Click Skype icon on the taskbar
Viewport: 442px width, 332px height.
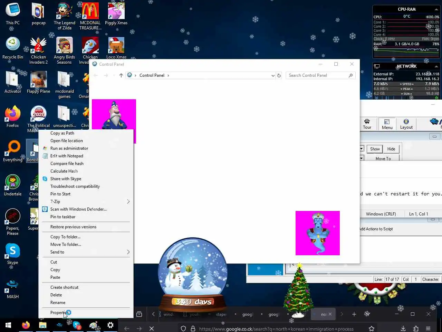pyautogui.click(x=77, y=325)
